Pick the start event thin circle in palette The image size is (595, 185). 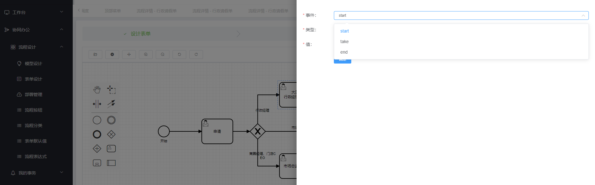click(x=97, y=120)
